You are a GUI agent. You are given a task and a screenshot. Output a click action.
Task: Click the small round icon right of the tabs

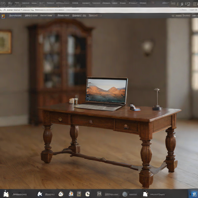click(x=173, y=16)
